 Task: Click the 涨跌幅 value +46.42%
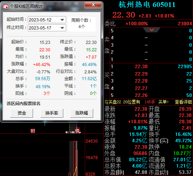[41, 65]
